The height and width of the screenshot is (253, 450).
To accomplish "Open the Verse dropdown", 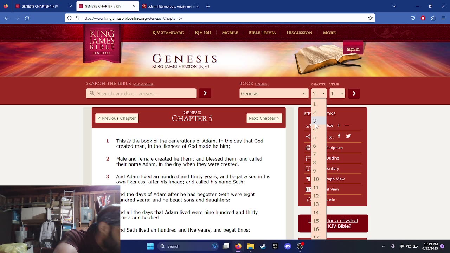I will pos(337,93).
